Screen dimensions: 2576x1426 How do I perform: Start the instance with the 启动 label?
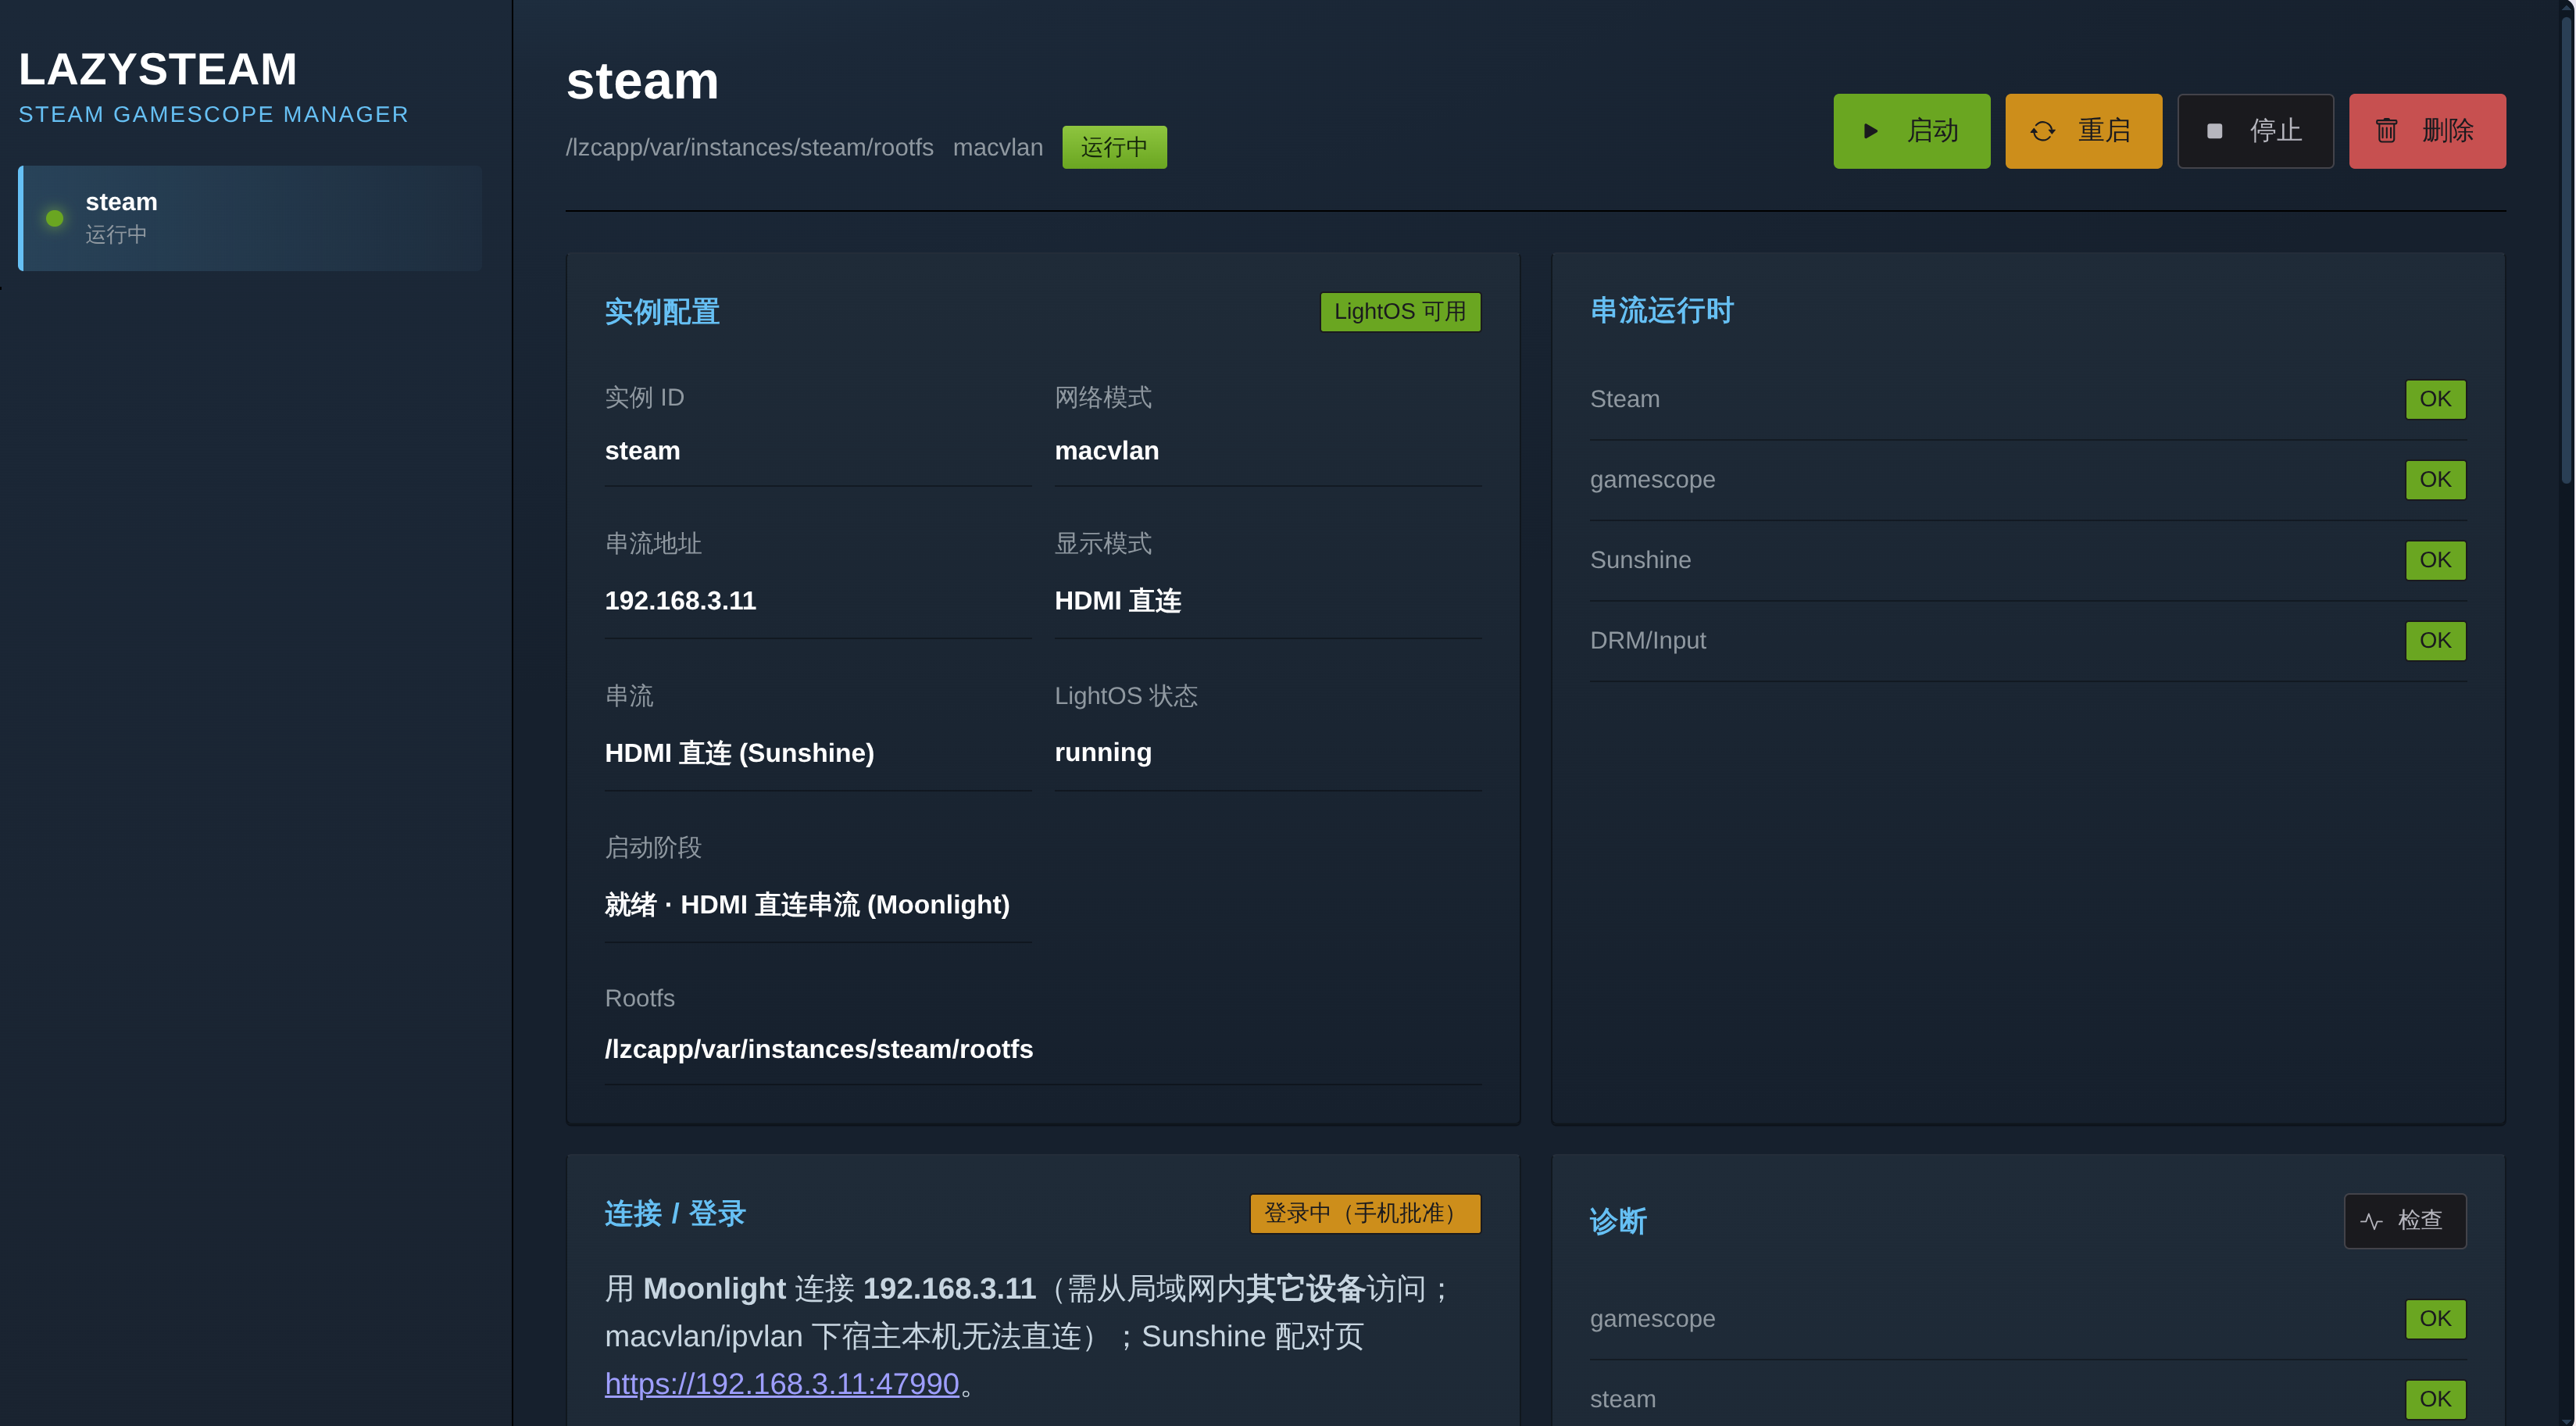[x=1932, y=131]
